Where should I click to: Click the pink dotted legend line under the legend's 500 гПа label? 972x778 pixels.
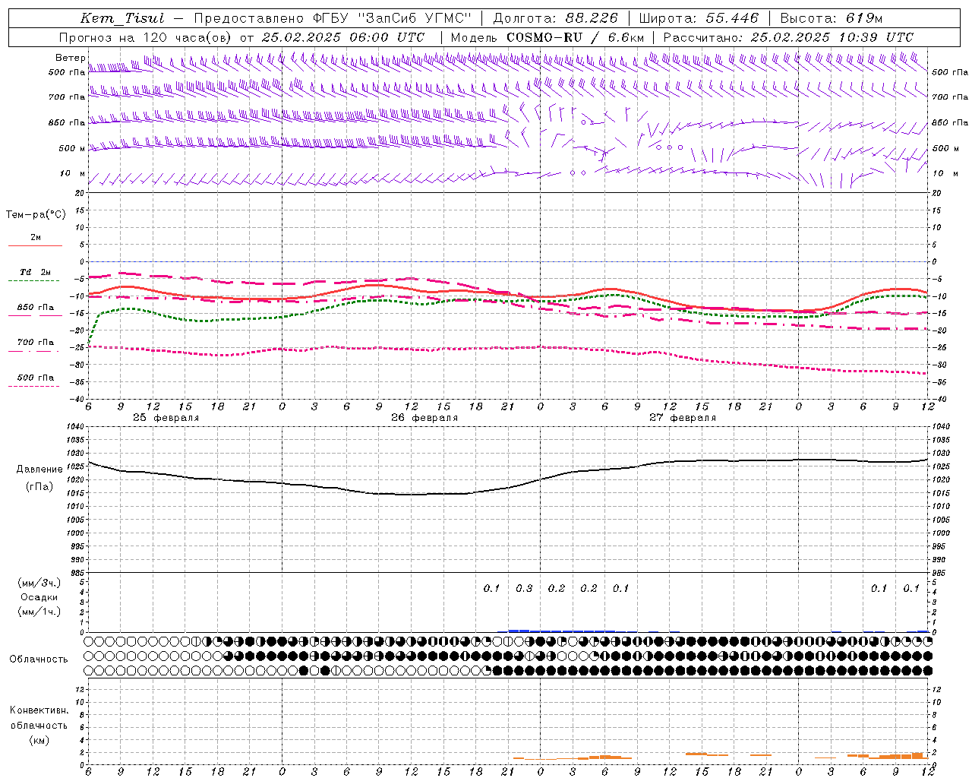pyautogui.click(x=34, y=387)
